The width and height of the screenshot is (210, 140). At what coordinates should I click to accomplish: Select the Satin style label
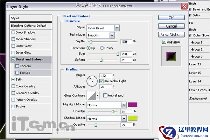(x=19, y=79)
